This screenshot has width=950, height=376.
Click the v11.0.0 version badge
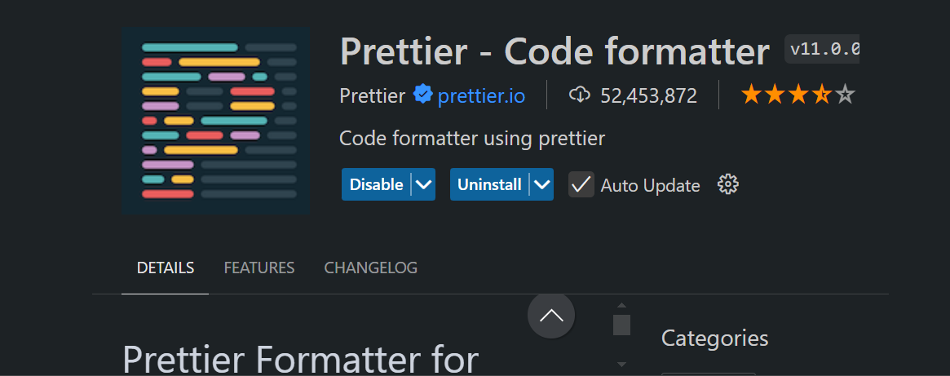click(x=822, y=49)
